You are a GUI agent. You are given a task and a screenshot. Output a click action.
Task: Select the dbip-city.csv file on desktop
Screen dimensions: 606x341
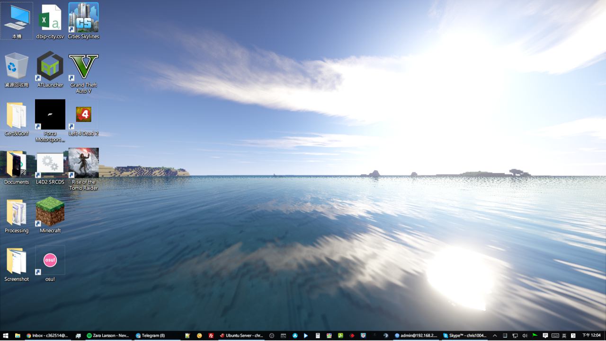[50, 21]
